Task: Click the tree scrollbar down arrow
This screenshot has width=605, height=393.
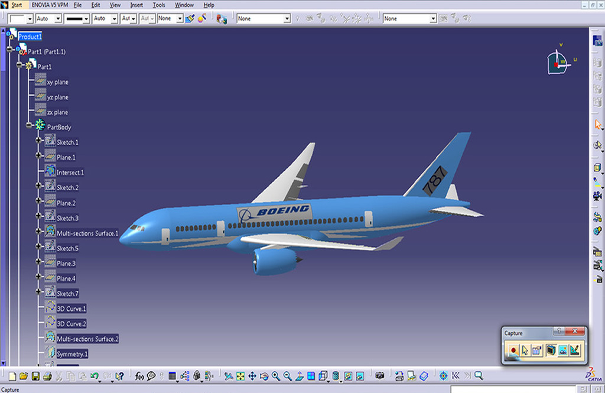Action: click(x=3, y=363)
